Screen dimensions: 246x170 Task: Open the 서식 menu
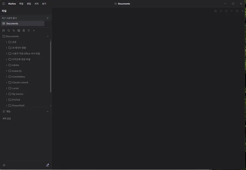pos(36,4)
